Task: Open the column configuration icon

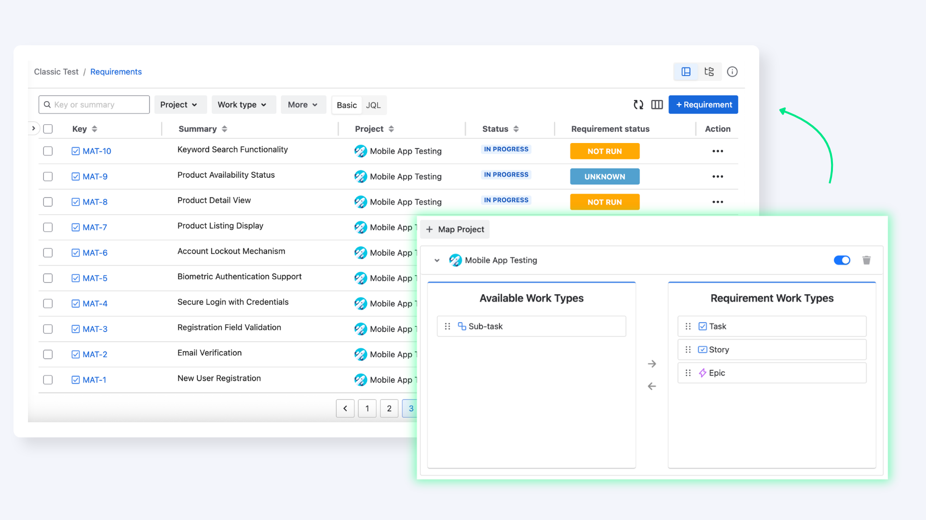Action: 657,104
